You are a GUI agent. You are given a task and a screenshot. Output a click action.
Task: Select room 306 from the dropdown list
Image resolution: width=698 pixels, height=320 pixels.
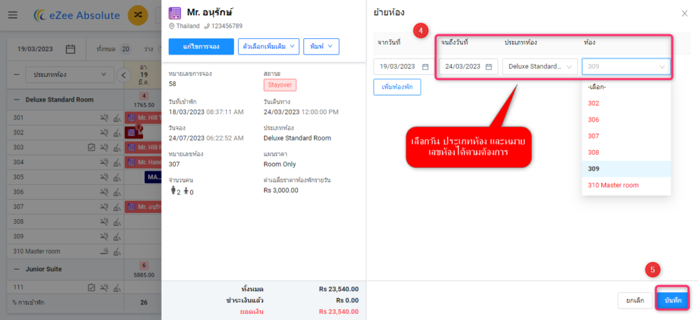point(626,120)
